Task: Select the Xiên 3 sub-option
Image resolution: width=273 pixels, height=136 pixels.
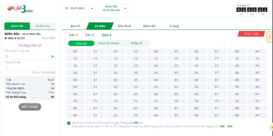Action: tap(90, 35)
